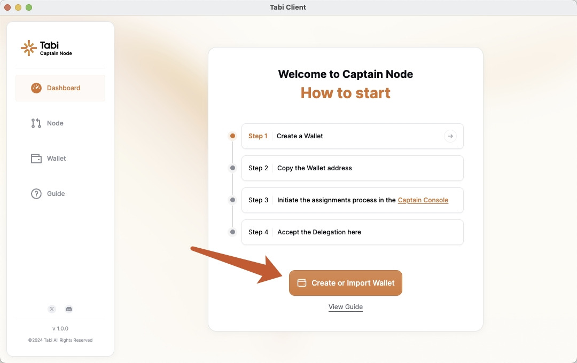Click Create or Import Wallet button
The height and width of the screenshot is (363, 577).
[346, 283]
